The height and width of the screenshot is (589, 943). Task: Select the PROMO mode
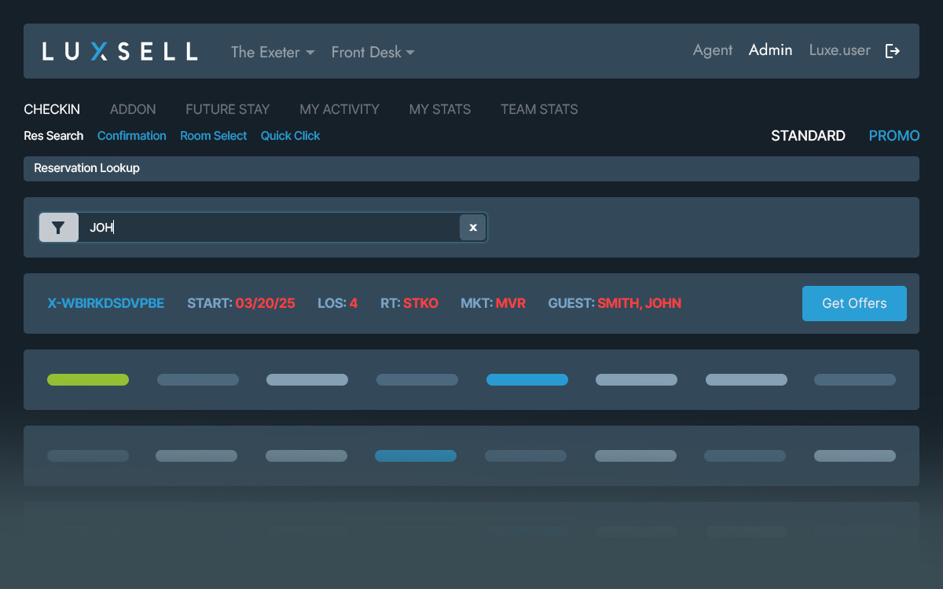coord(893,136)
